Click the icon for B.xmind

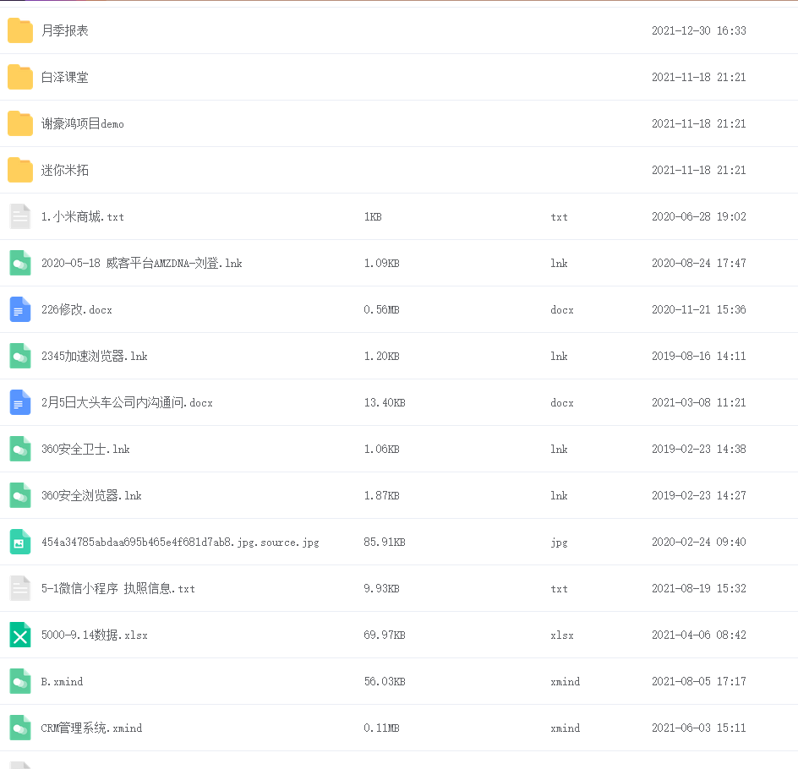click(20, 681)
